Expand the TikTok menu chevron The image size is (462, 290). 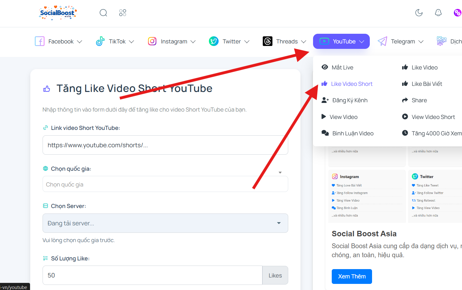click(131, 41)
